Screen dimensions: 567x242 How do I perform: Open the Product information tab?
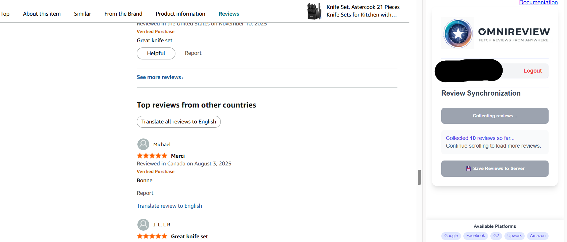click(x=180, y=14)
